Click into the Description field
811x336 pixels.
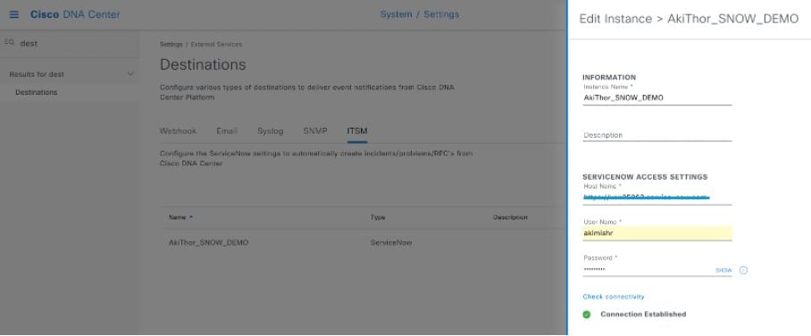pyautogui.click(x=656, y=135)
